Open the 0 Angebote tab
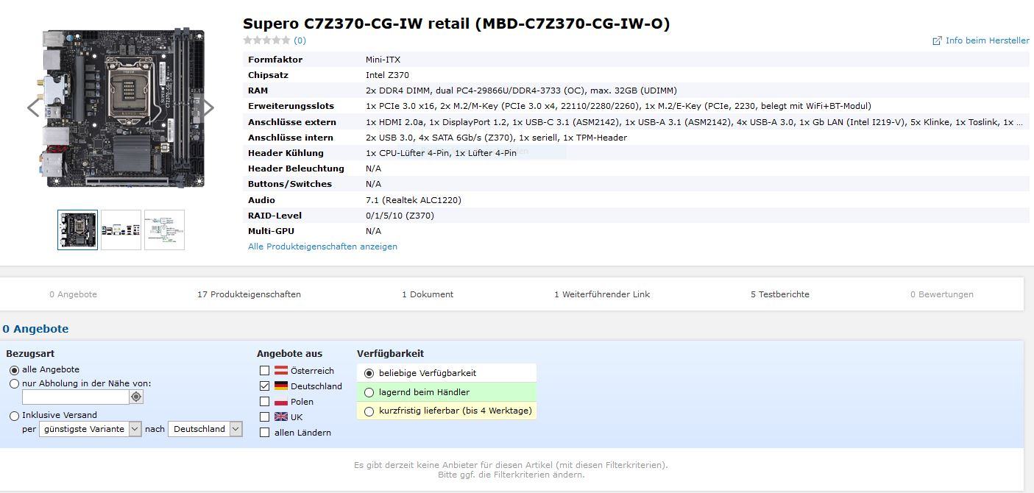Screen dimensions: 1034x493 [73, 294]
